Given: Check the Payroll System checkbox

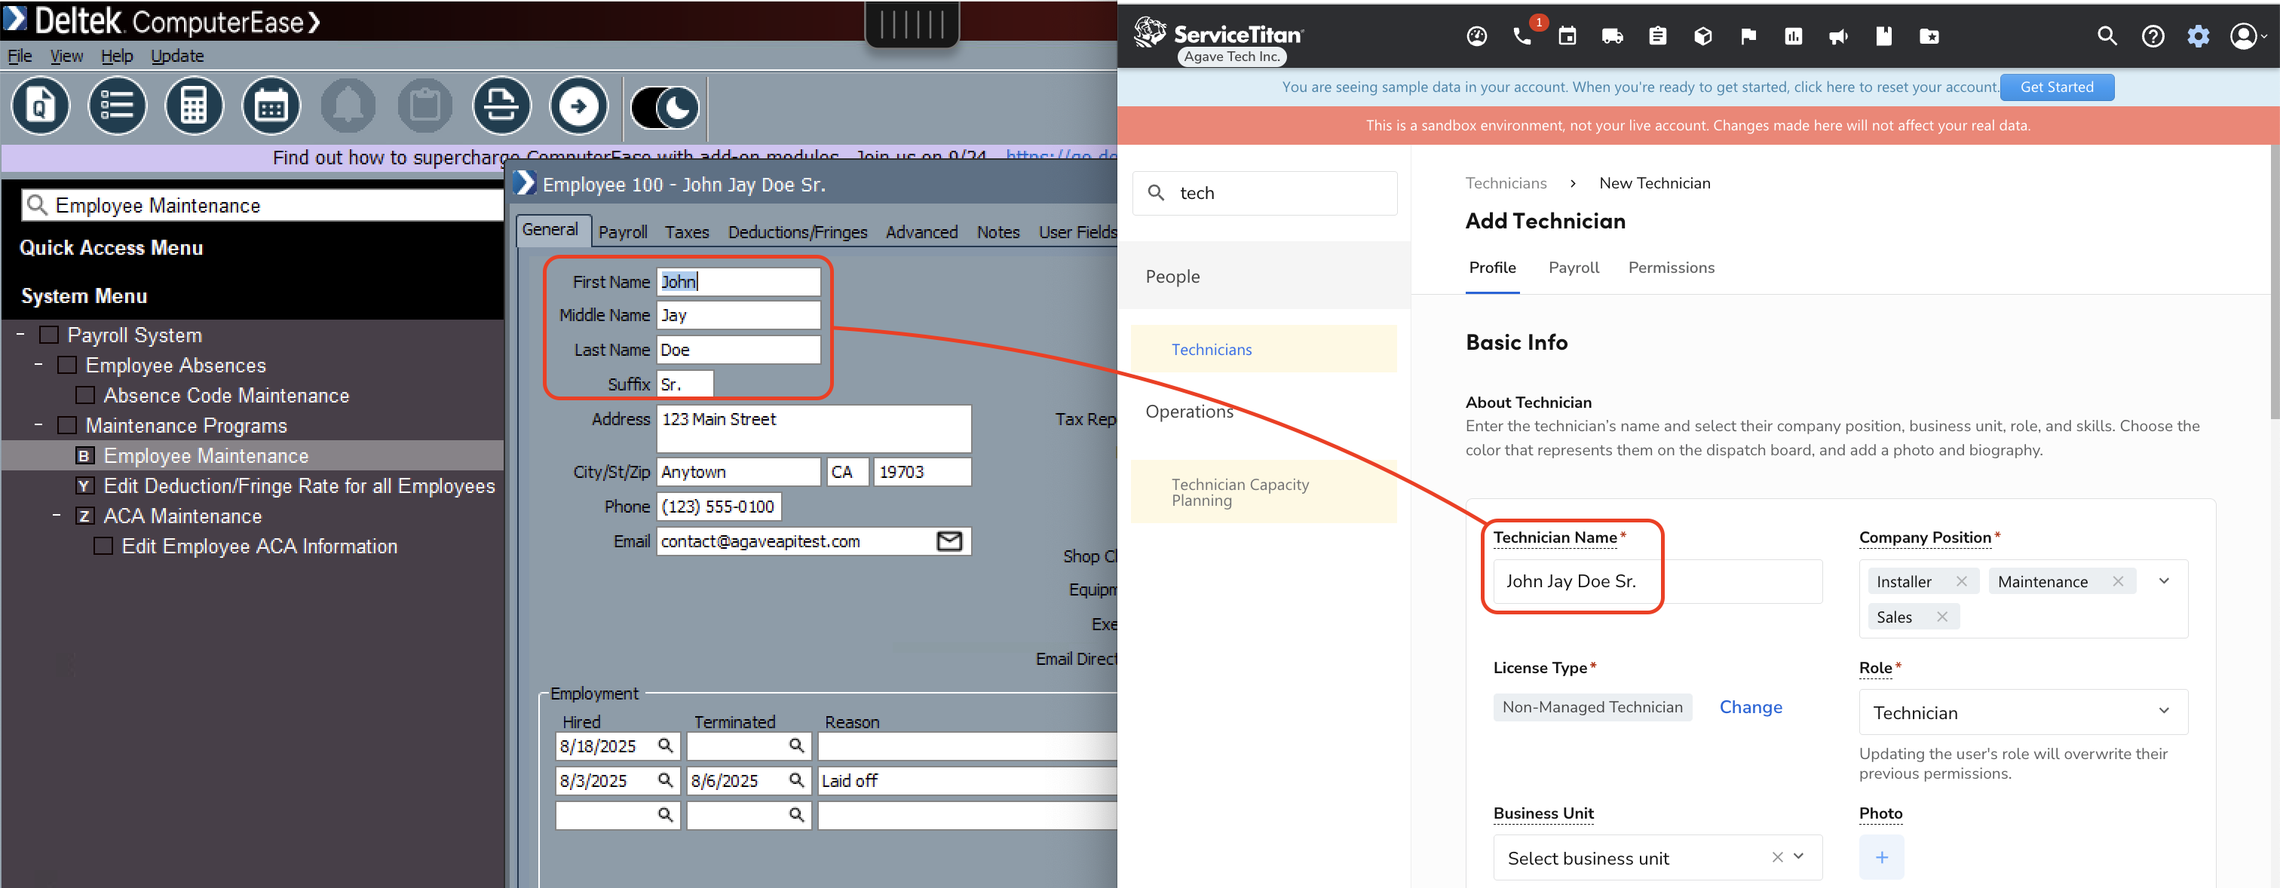Looking at the screenshot, I should point(50,335).
